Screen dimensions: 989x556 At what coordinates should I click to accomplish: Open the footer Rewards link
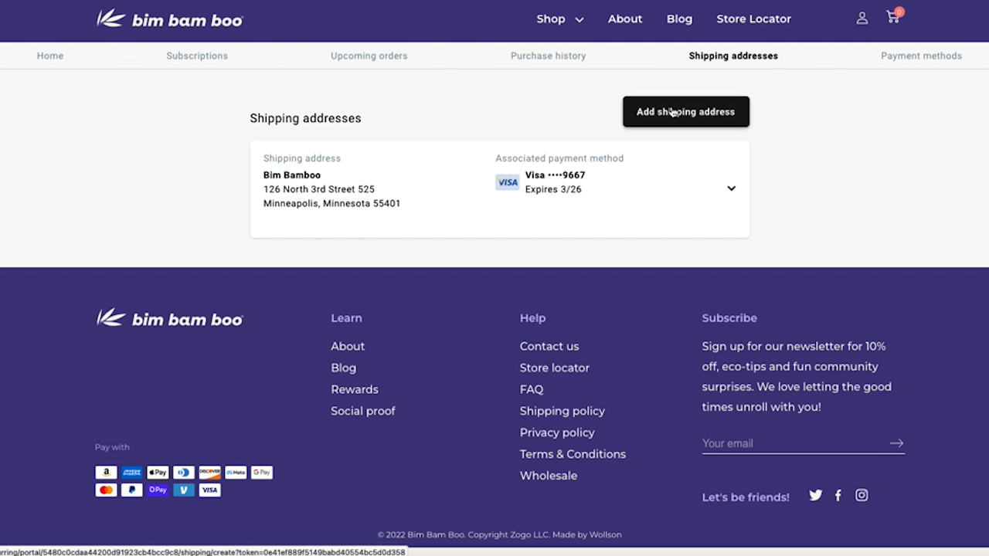355,389
